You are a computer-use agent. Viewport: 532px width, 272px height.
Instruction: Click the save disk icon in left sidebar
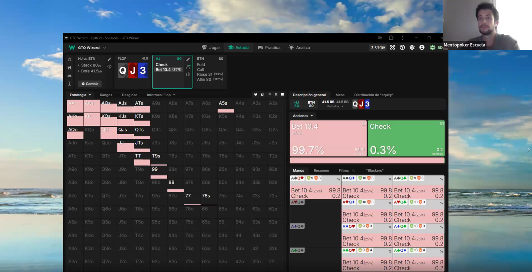coord(69,68)
